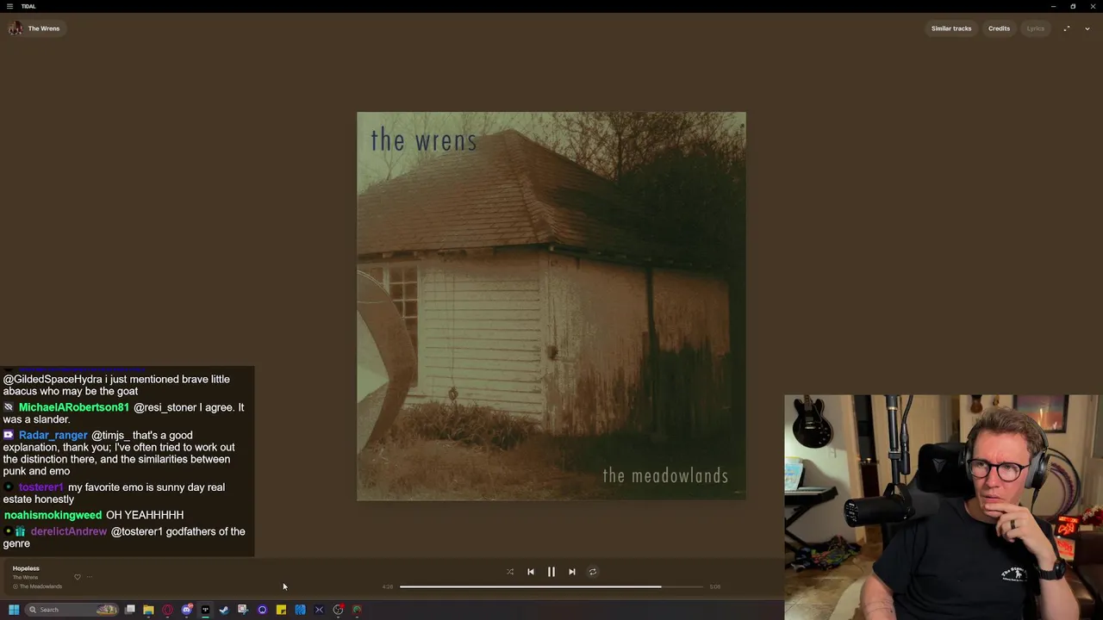Open the Windows Start menu
This screenshot has width=1103, height=620.
(14, 610)
